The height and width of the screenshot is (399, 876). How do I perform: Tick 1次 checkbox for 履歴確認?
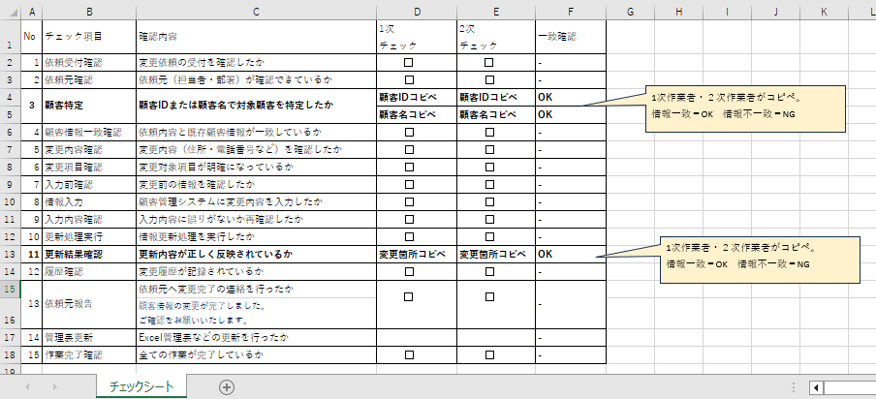(x=409, y=272)
